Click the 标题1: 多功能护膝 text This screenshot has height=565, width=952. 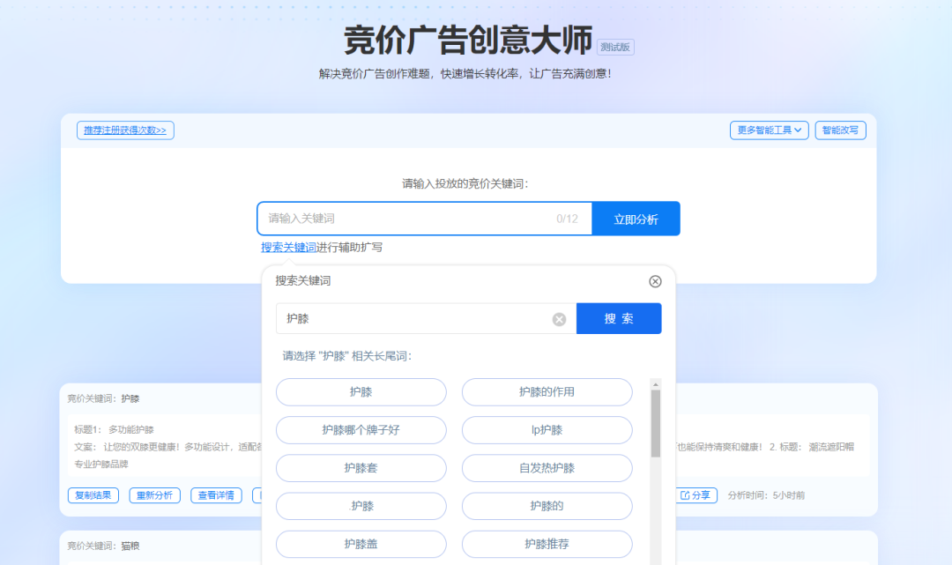tap(114, 429)
